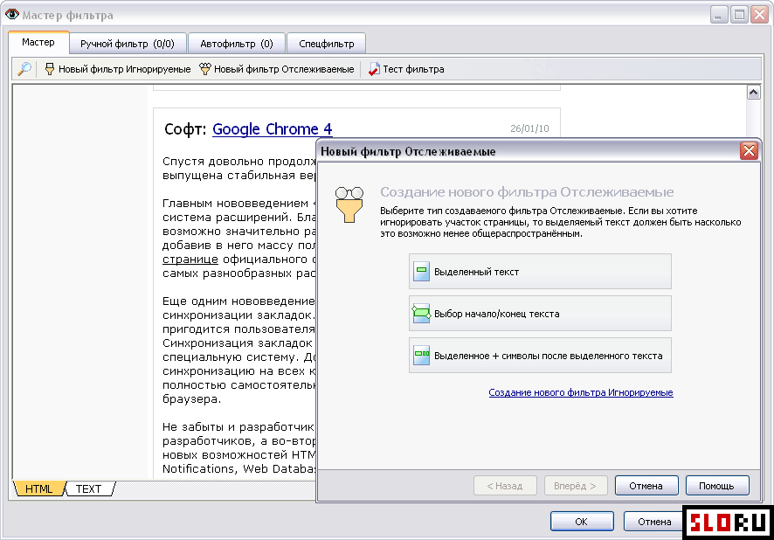
Task: Open the Автофильтр (0) tab
Action: coord(237,44)
